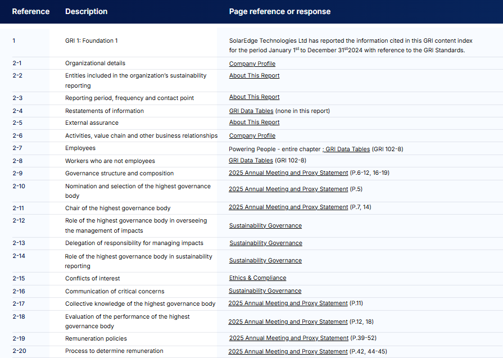Click Powering People - entire chapter text
Screen dimensions: 503x358
(275, 149)
